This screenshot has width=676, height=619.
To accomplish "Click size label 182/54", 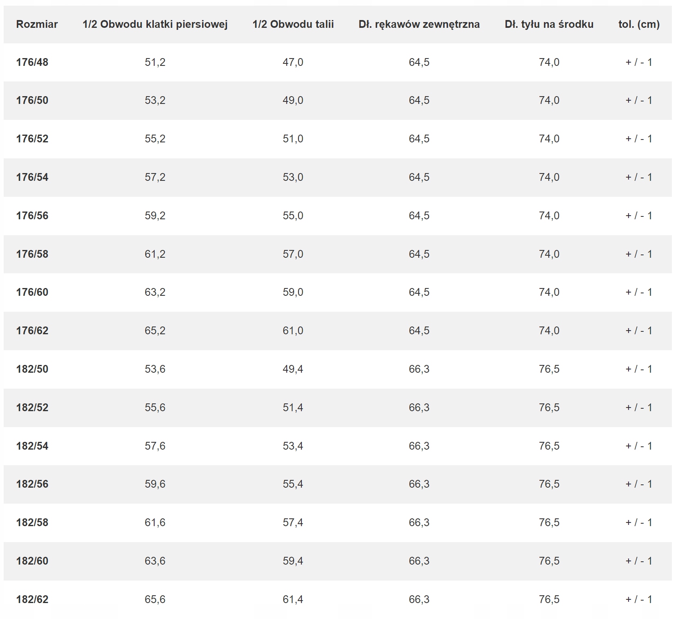I will coord(32,446).
